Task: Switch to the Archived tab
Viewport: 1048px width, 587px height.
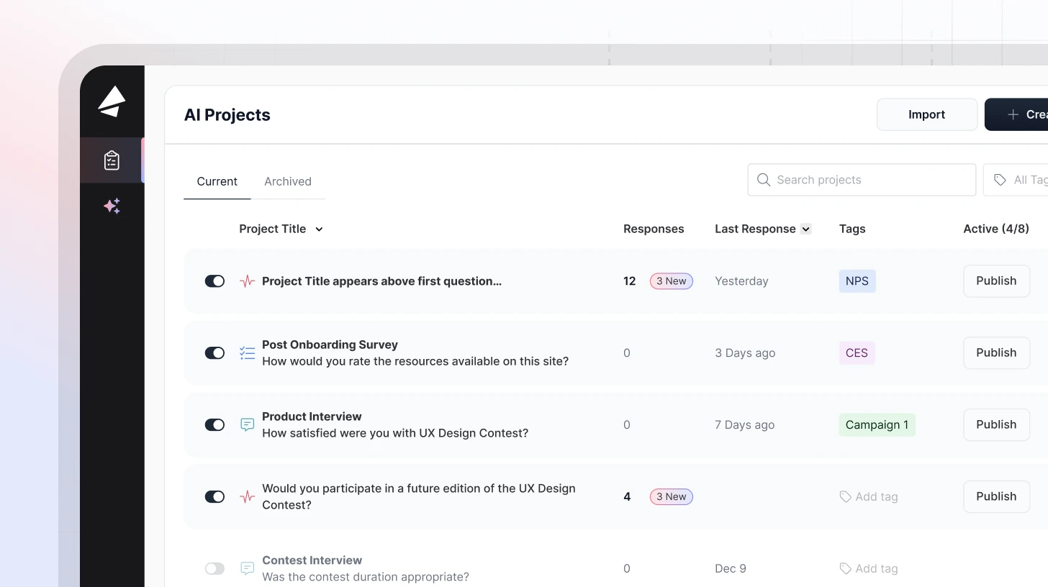Action: pyautogui.click(x=288, y=181)
